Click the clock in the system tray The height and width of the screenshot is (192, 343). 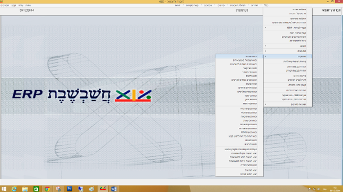335,189
